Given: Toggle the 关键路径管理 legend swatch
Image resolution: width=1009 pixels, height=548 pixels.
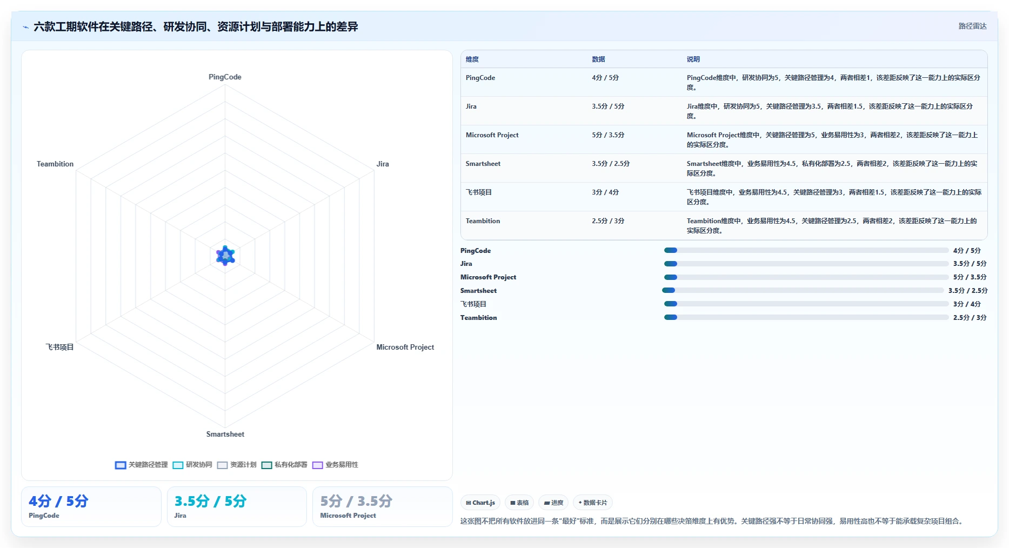Looking at the screenshot, I should [x=121, y=465].
